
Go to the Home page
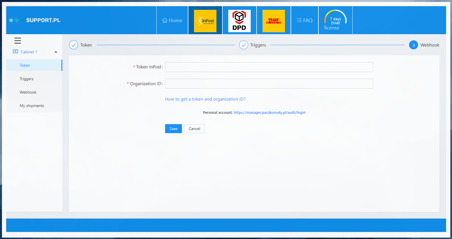coord(172,20)
